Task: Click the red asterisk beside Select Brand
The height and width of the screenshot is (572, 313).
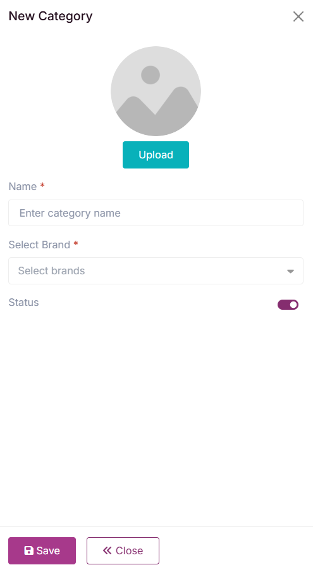Action: click(76, 243)
